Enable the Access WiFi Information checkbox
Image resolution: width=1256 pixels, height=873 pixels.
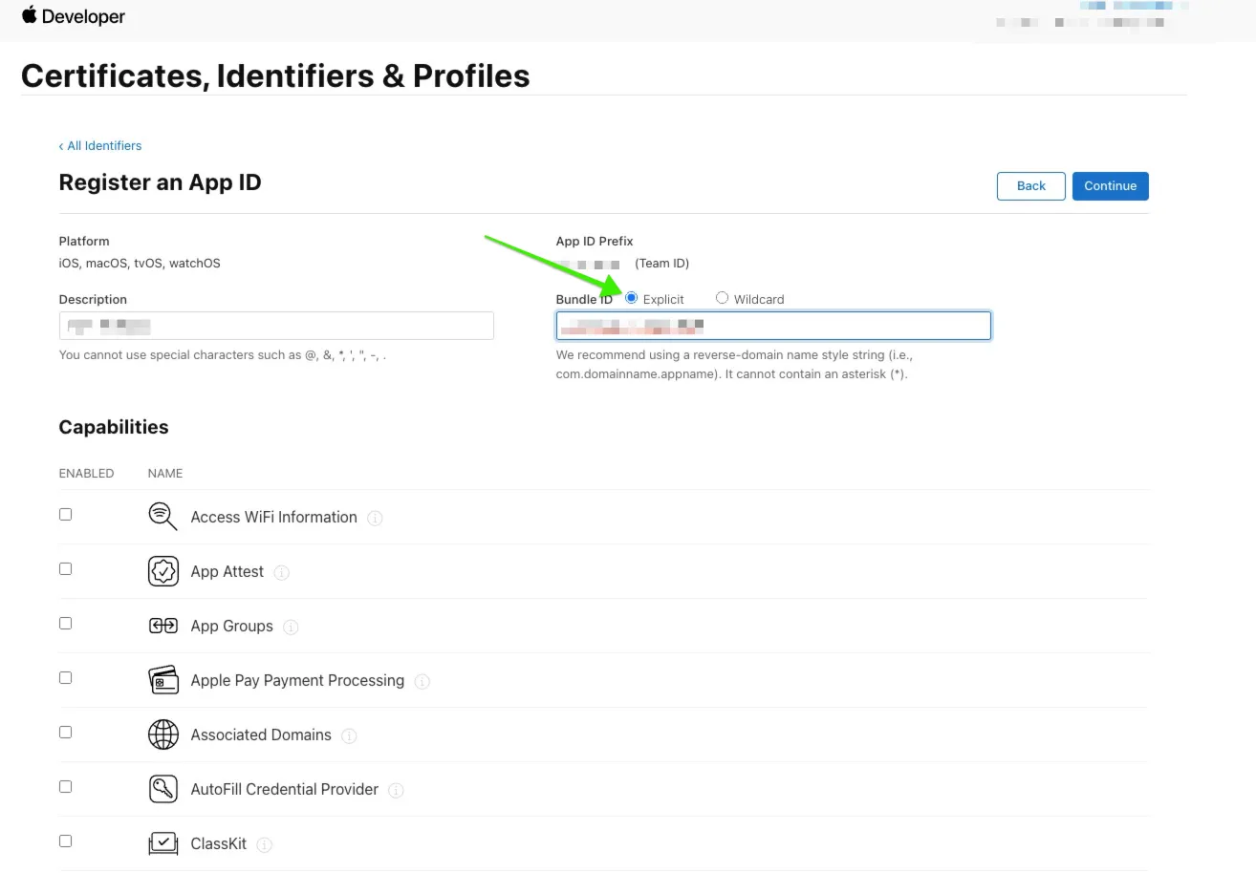click(x=65, y=514)
